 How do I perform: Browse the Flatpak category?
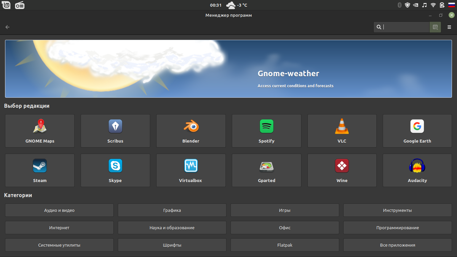[284, 245]
